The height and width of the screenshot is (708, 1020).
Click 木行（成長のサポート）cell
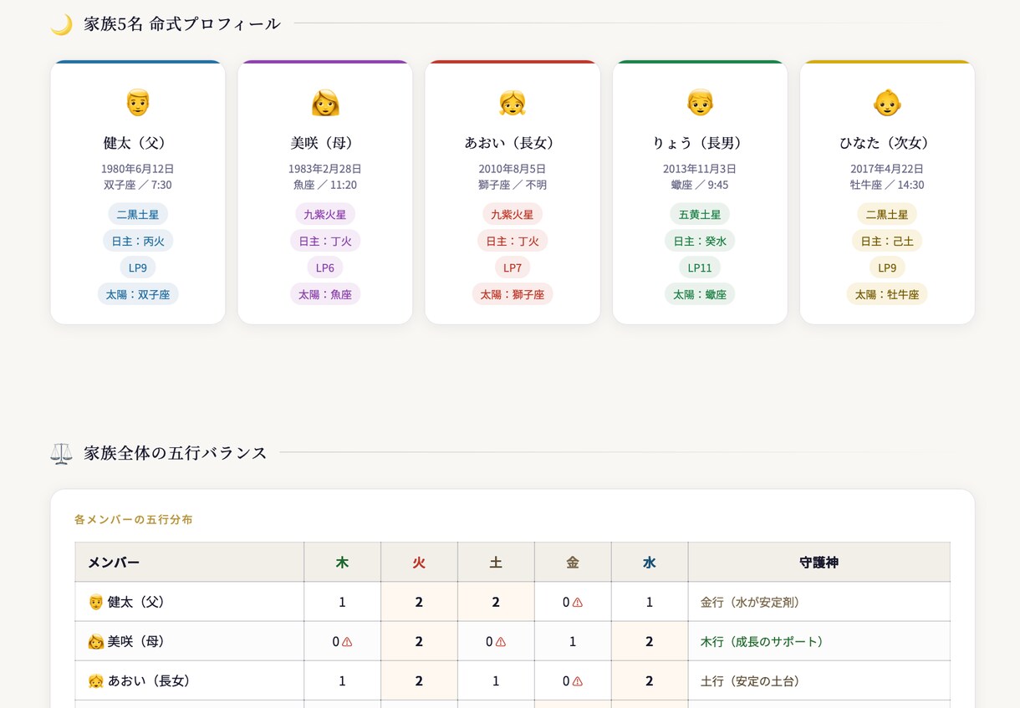[819, 641]
